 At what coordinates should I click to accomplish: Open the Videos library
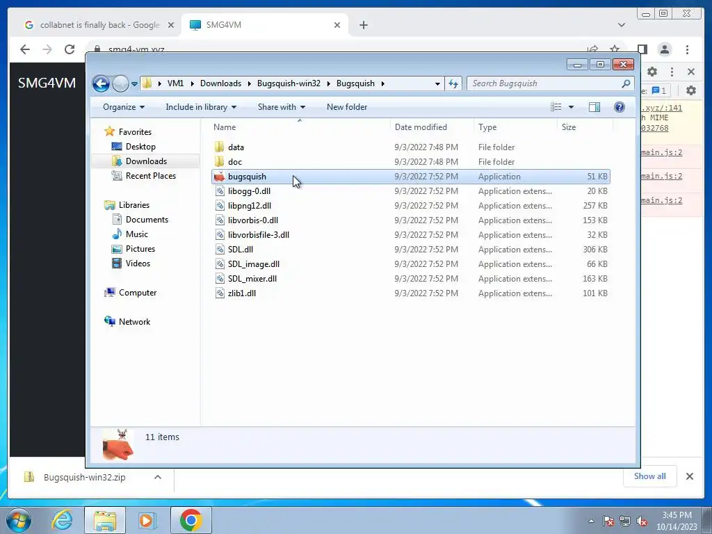pos(138,264)
